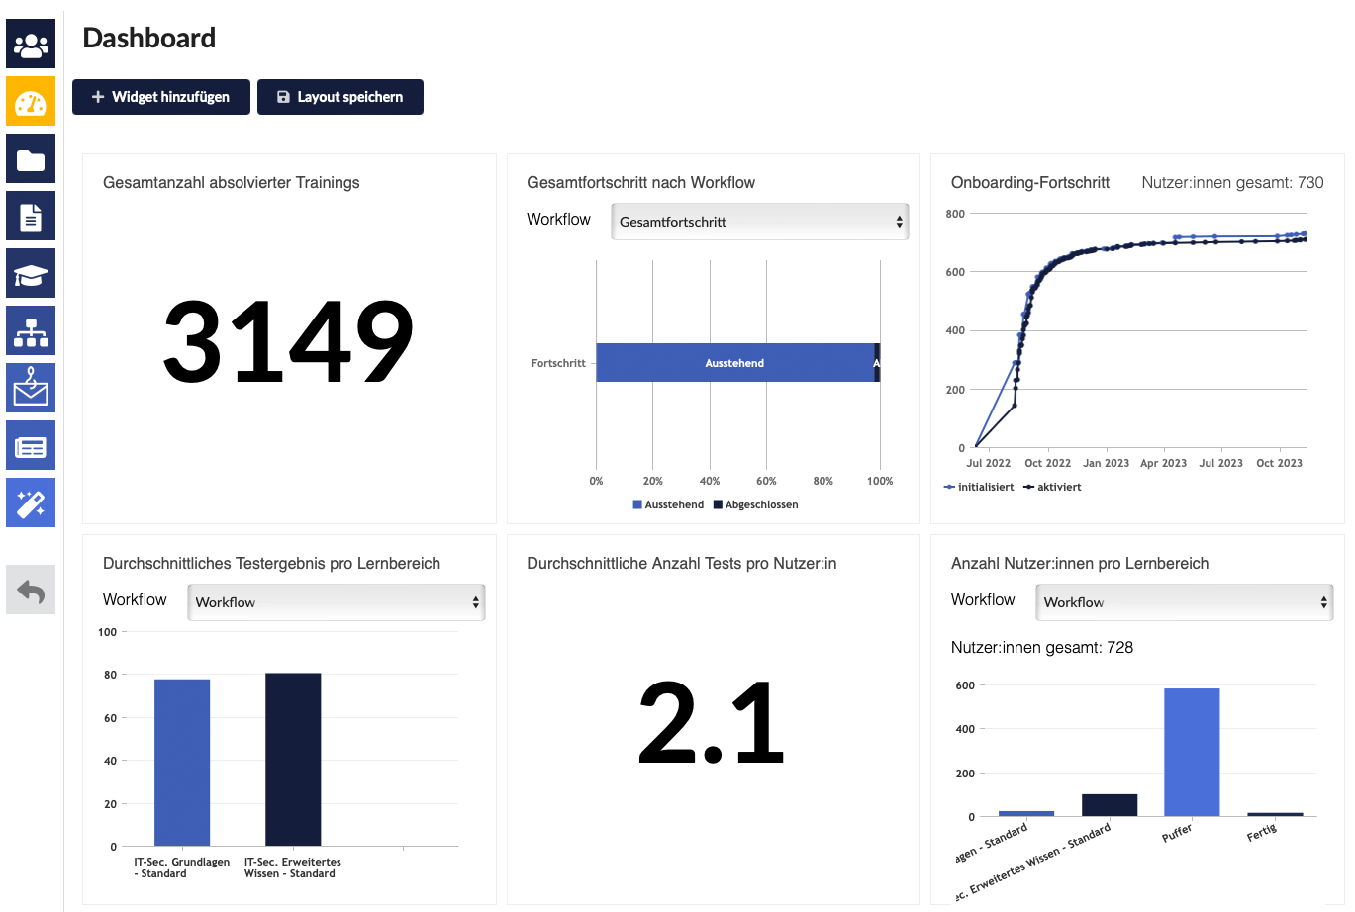This screenshot has width=1355, height=912.
Task: Click the document icon in sidebar
Action: [x=31, y=217]
